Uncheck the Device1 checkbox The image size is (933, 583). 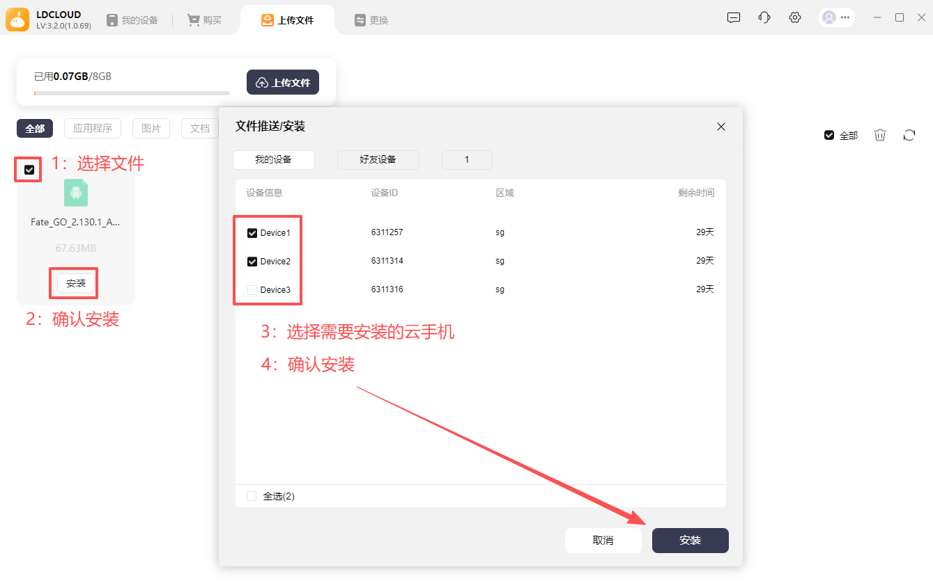[x=252, y=233]
